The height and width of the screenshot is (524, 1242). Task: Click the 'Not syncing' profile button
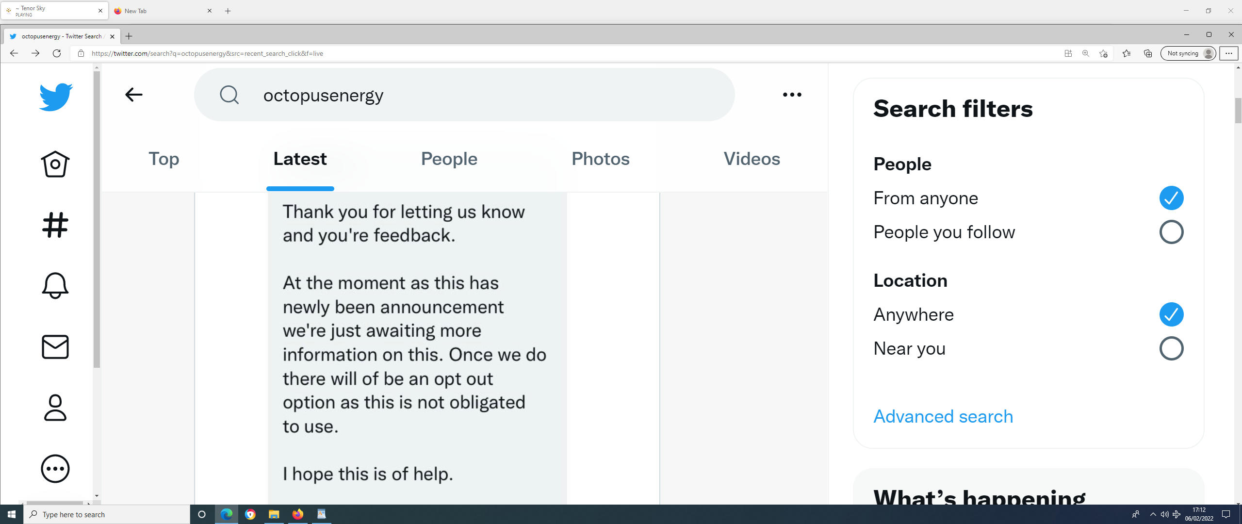coord(1188,53)
